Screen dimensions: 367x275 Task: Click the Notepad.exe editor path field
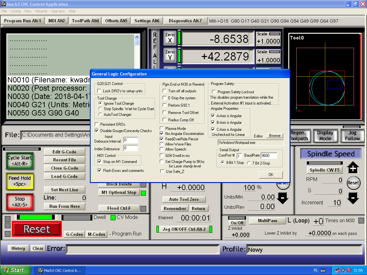coord(251,142)
